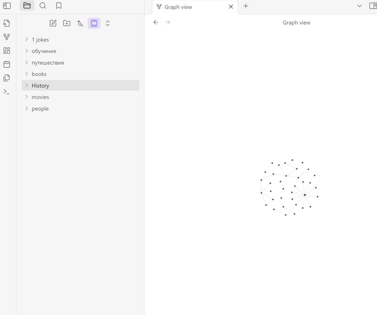
Task: Expand the обучение folder chevron
Action: click(27, 51)
